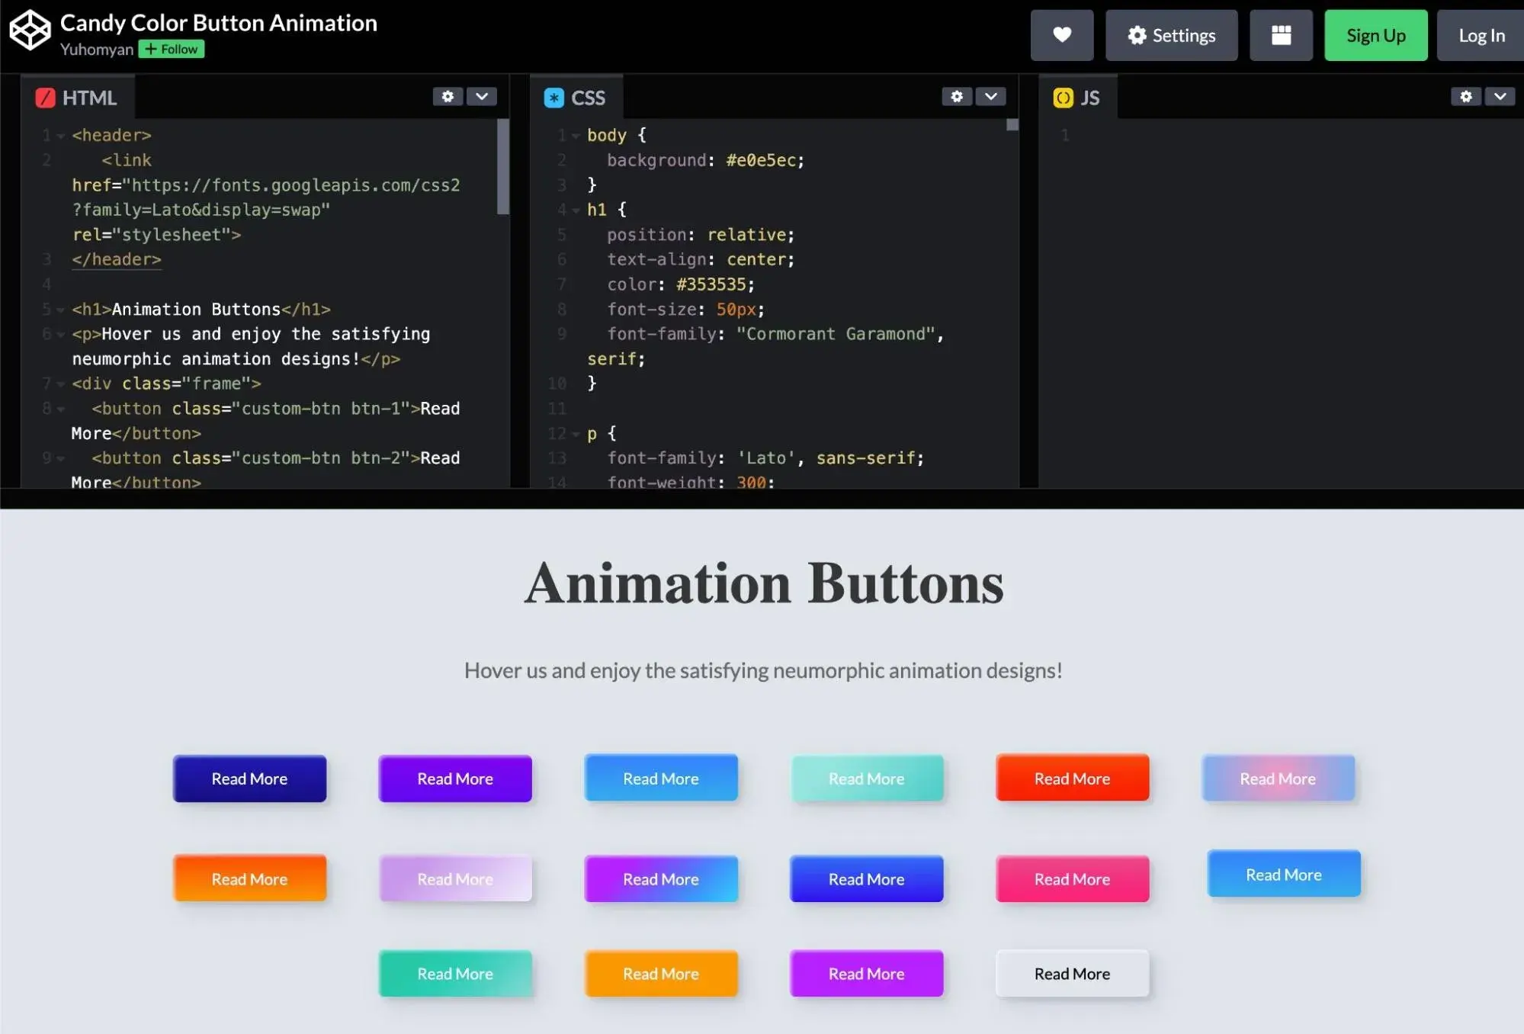Select the JS editor tab

(x=1077, y=98)
